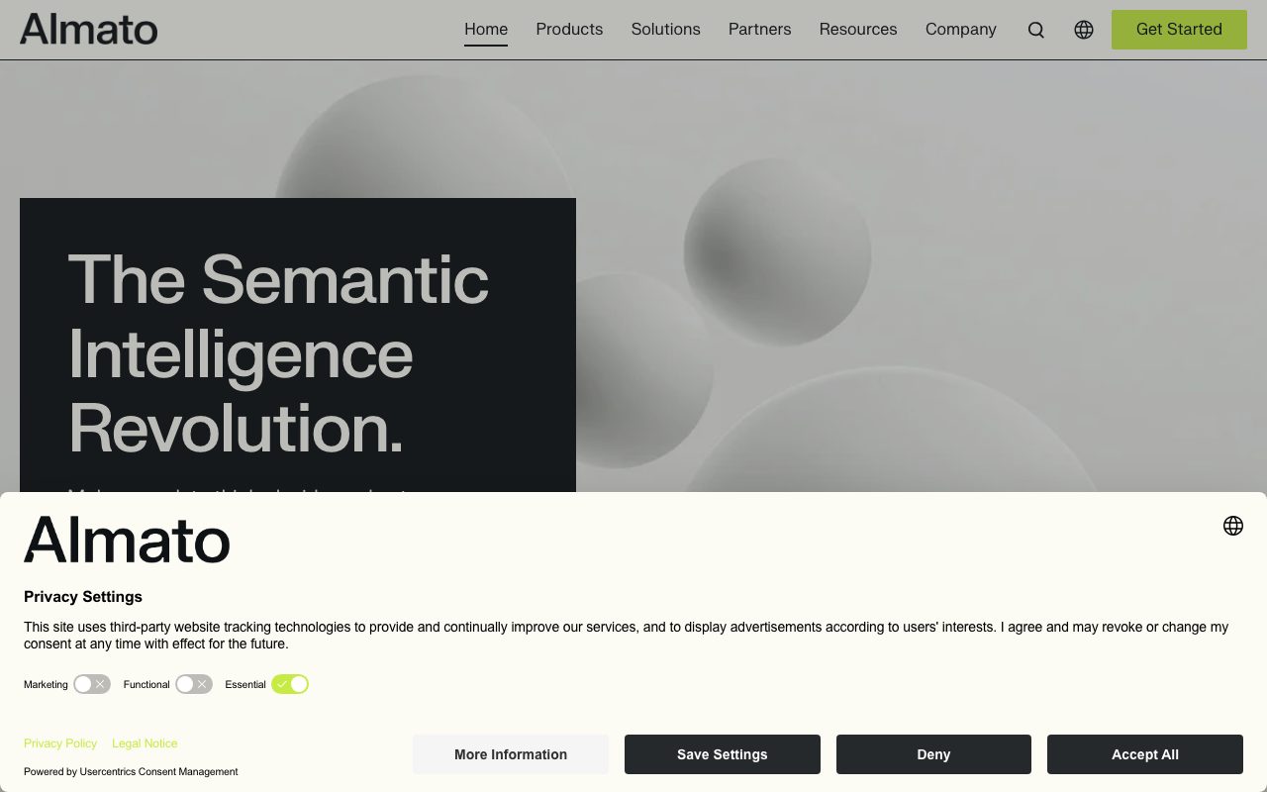Image resolution: width=1267 pixels, height=792 pixels.
Task: Enable the Marketing toggle
Action: coord(92,684)
